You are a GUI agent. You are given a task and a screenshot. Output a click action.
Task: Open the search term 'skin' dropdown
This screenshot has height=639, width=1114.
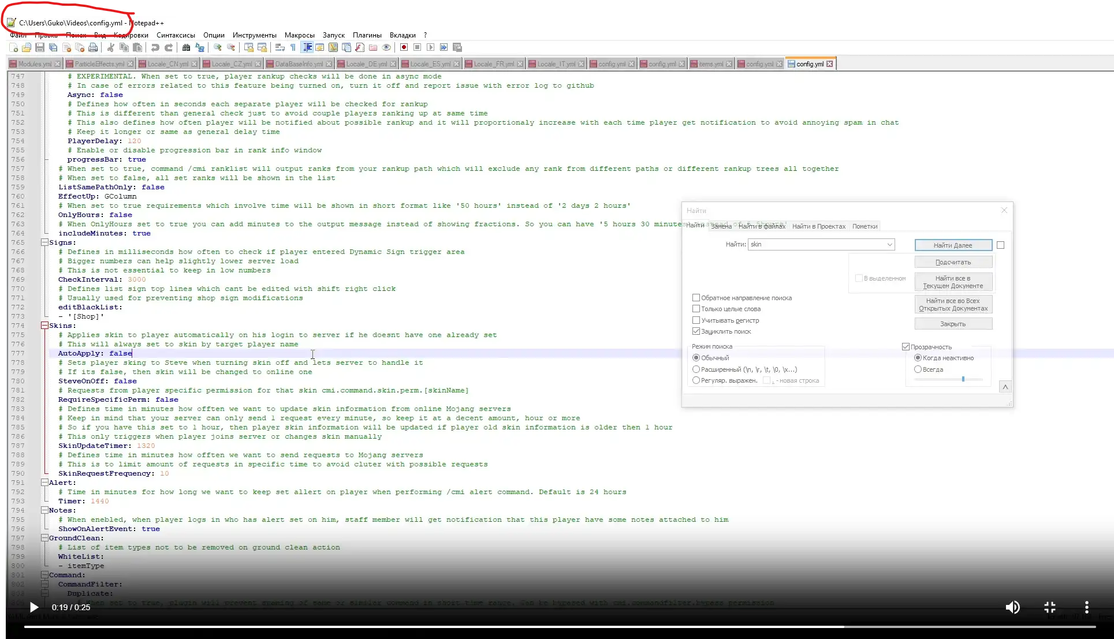(x=889, y=245)
